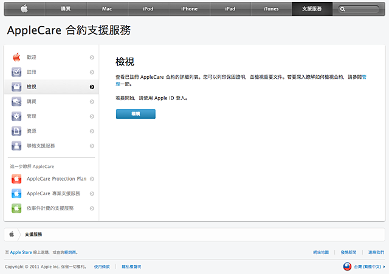The image size is (389, 274).
Task: Open the iTunes nav item
Action: coord(271,9)
